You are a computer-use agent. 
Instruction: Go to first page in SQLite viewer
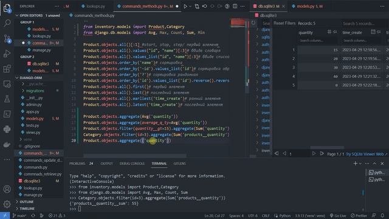point(277,153)
